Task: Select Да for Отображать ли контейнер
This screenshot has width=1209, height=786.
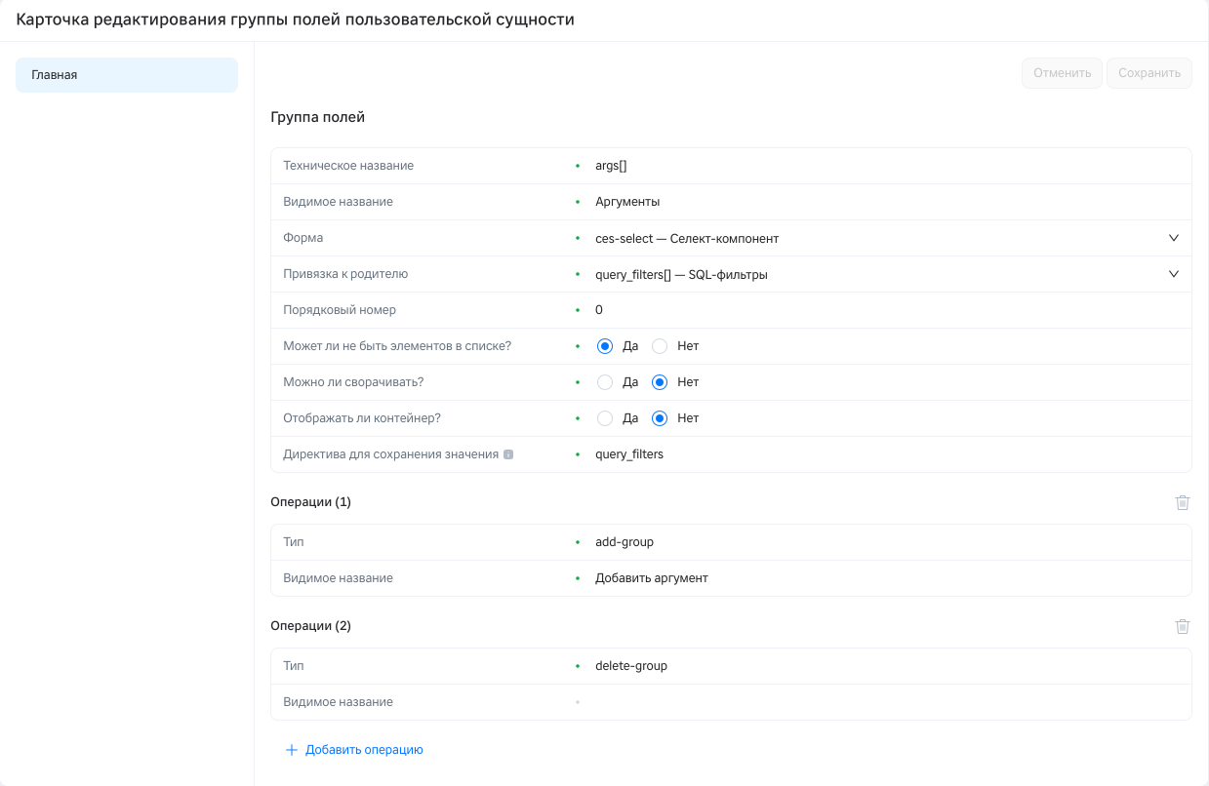Action: [x=605, y=418]
